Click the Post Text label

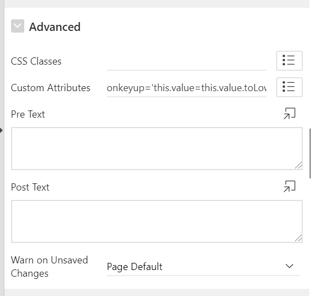pyautogui.click(x=30, y=187)
